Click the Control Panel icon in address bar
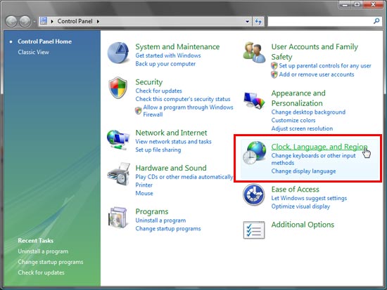Image resolution: width=387 pixels, height=290 pixels. (x=44, y=21)
